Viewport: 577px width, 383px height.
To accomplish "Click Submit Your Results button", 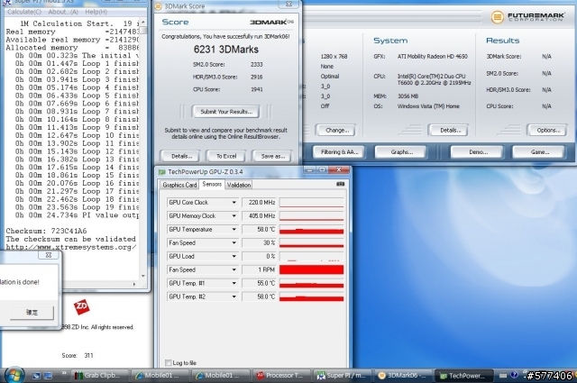I will pyautogui.click(x=226, y=112).
